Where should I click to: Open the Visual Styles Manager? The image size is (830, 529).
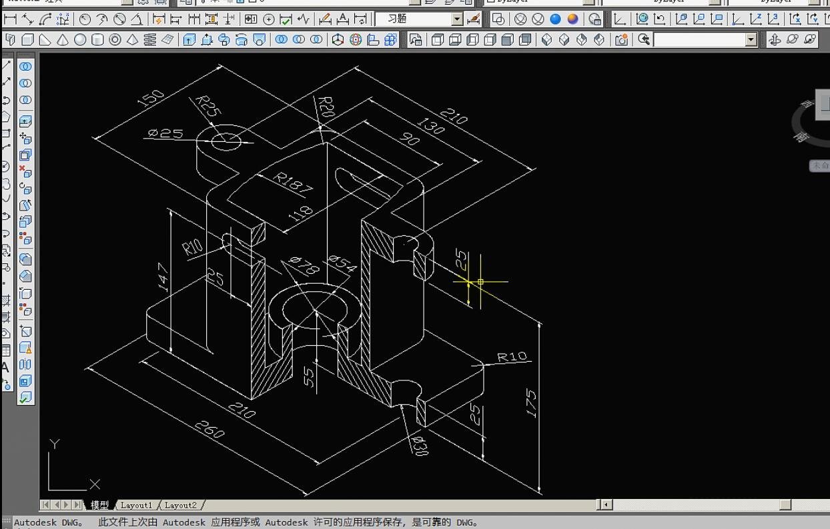(x=595, y=19)
